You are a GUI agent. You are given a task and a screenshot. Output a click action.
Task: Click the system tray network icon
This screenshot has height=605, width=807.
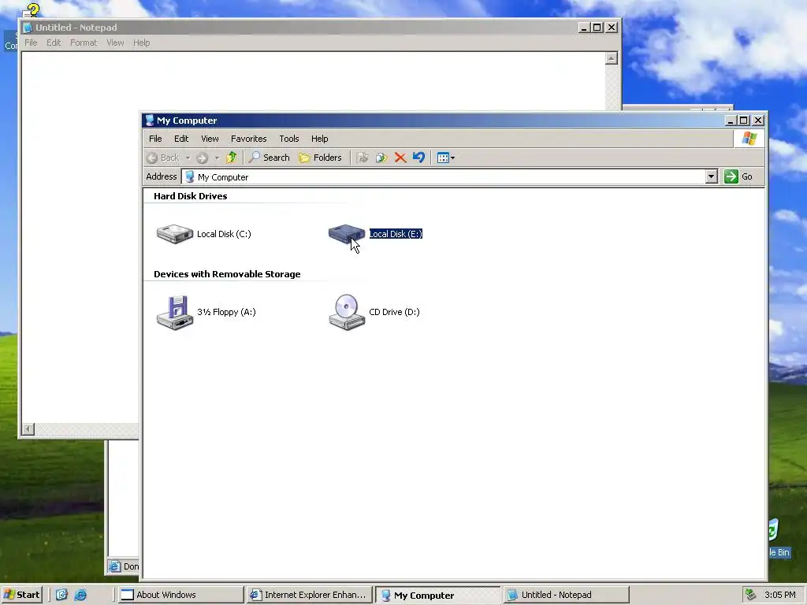pyautogui.click(x=750, y=595)
